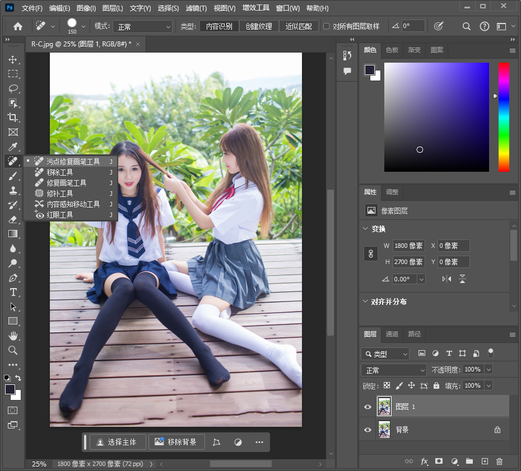The height and width of the screenshot is (471, 521).
Task: Select the Hand tool
Action: pyautogui.click(x=13, y=336)
